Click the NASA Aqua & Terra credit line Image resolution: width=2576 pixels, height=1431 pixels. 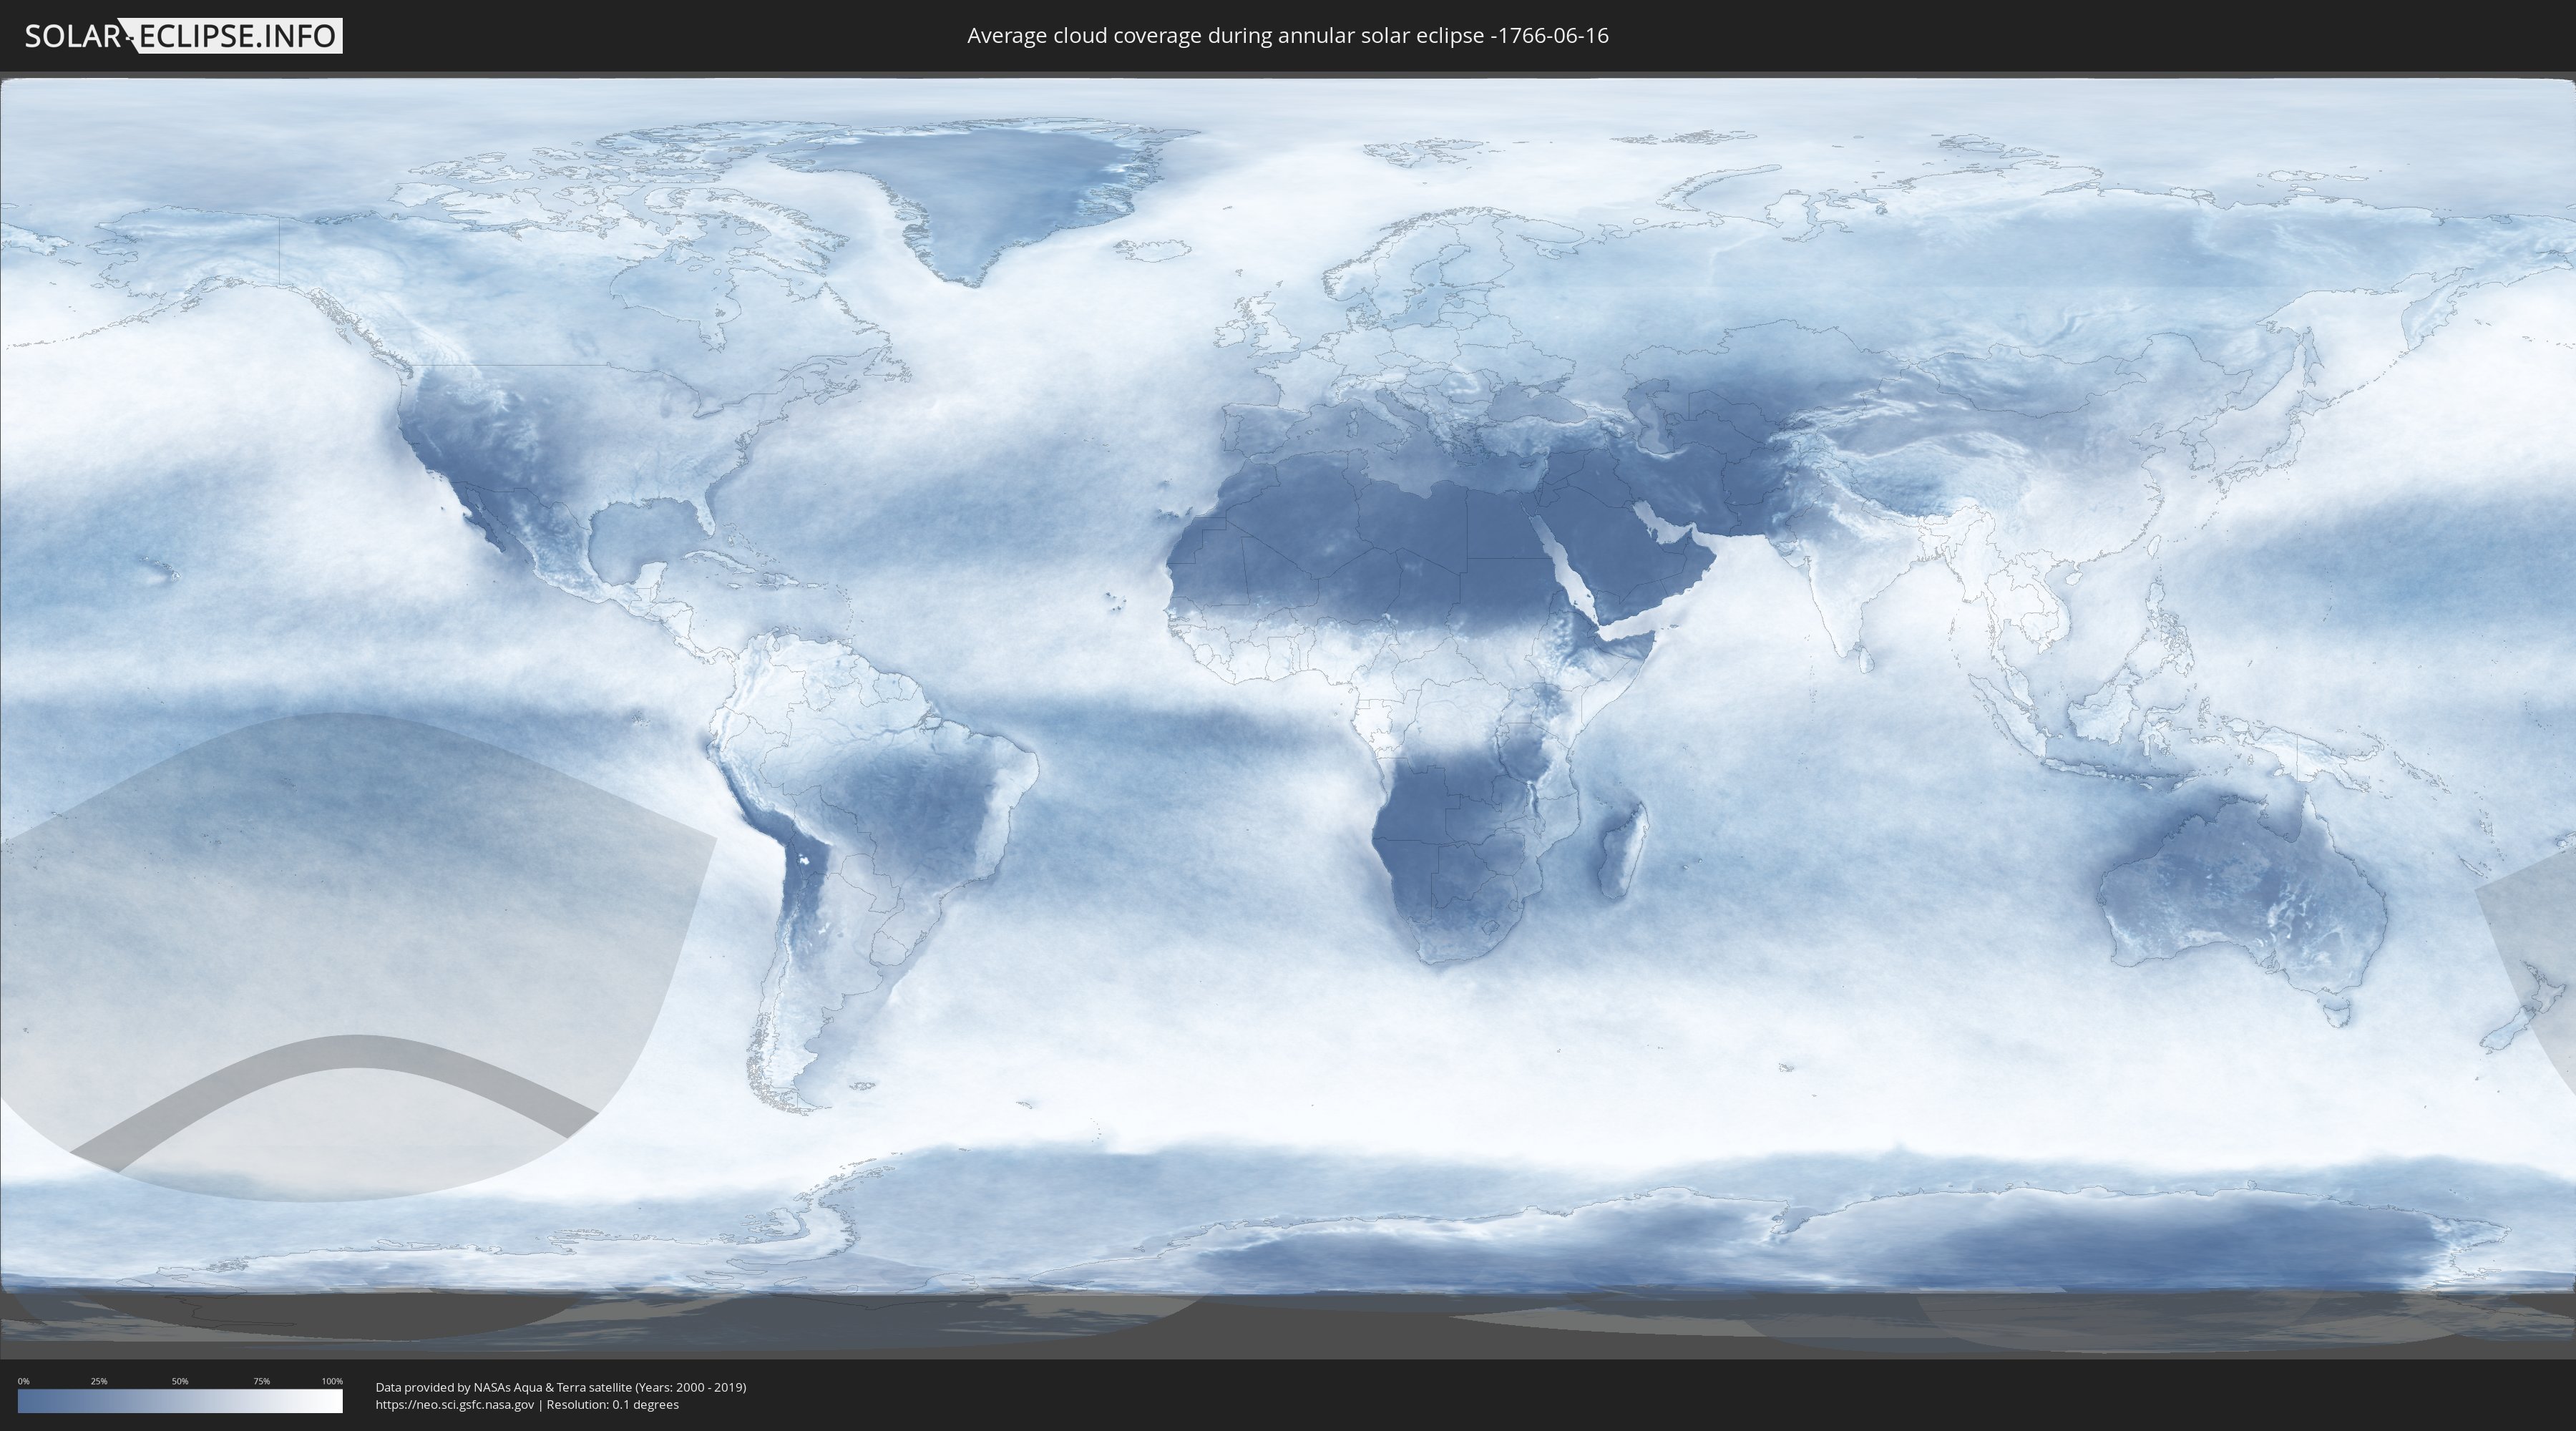560,1387
